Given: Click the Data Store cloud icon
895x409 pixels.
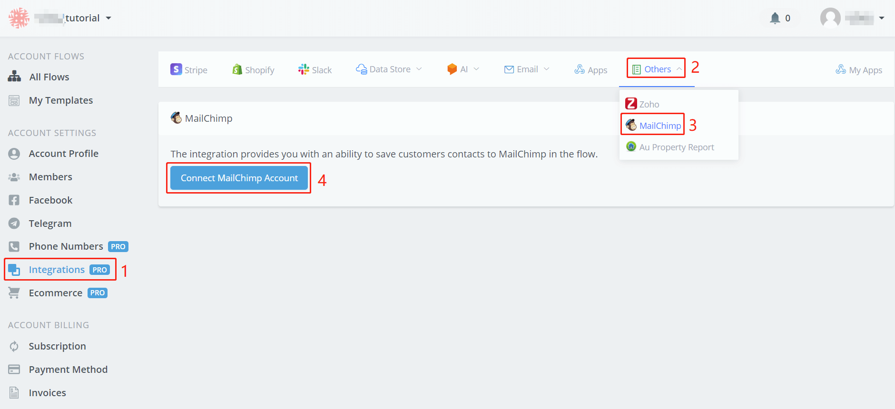Looking at the screenshot, I should [362, 69].
